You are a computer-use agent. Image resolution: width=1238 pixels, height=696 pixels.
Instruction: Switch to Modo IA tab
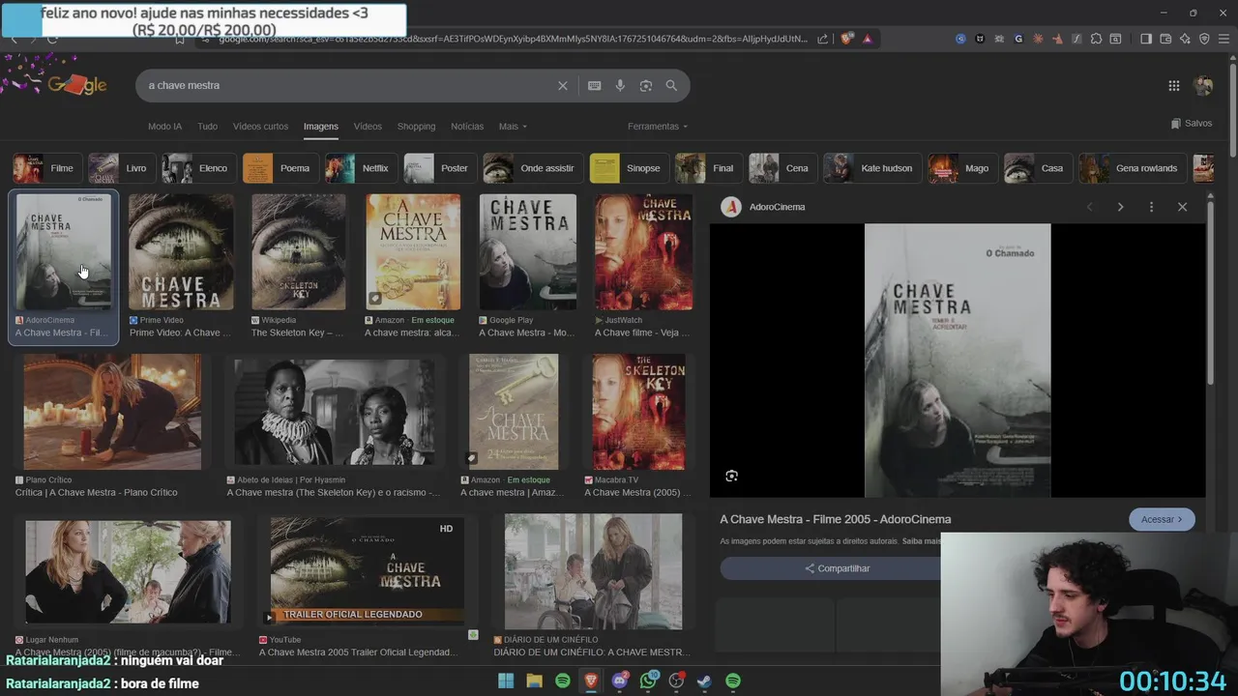point(164,127)
